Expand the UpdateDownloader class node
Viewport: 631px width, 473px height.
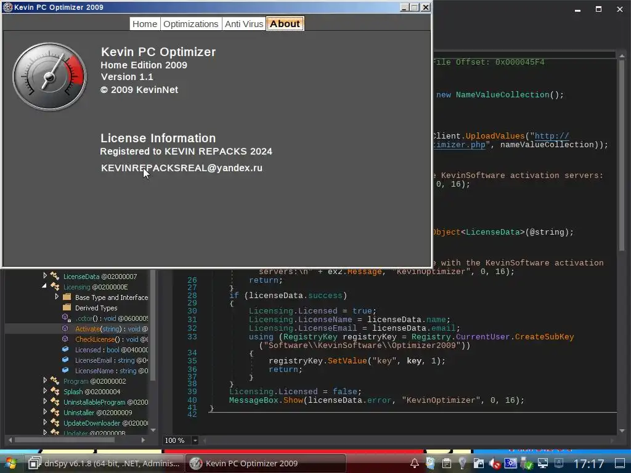pyautogui.click(x=45, y=422)
